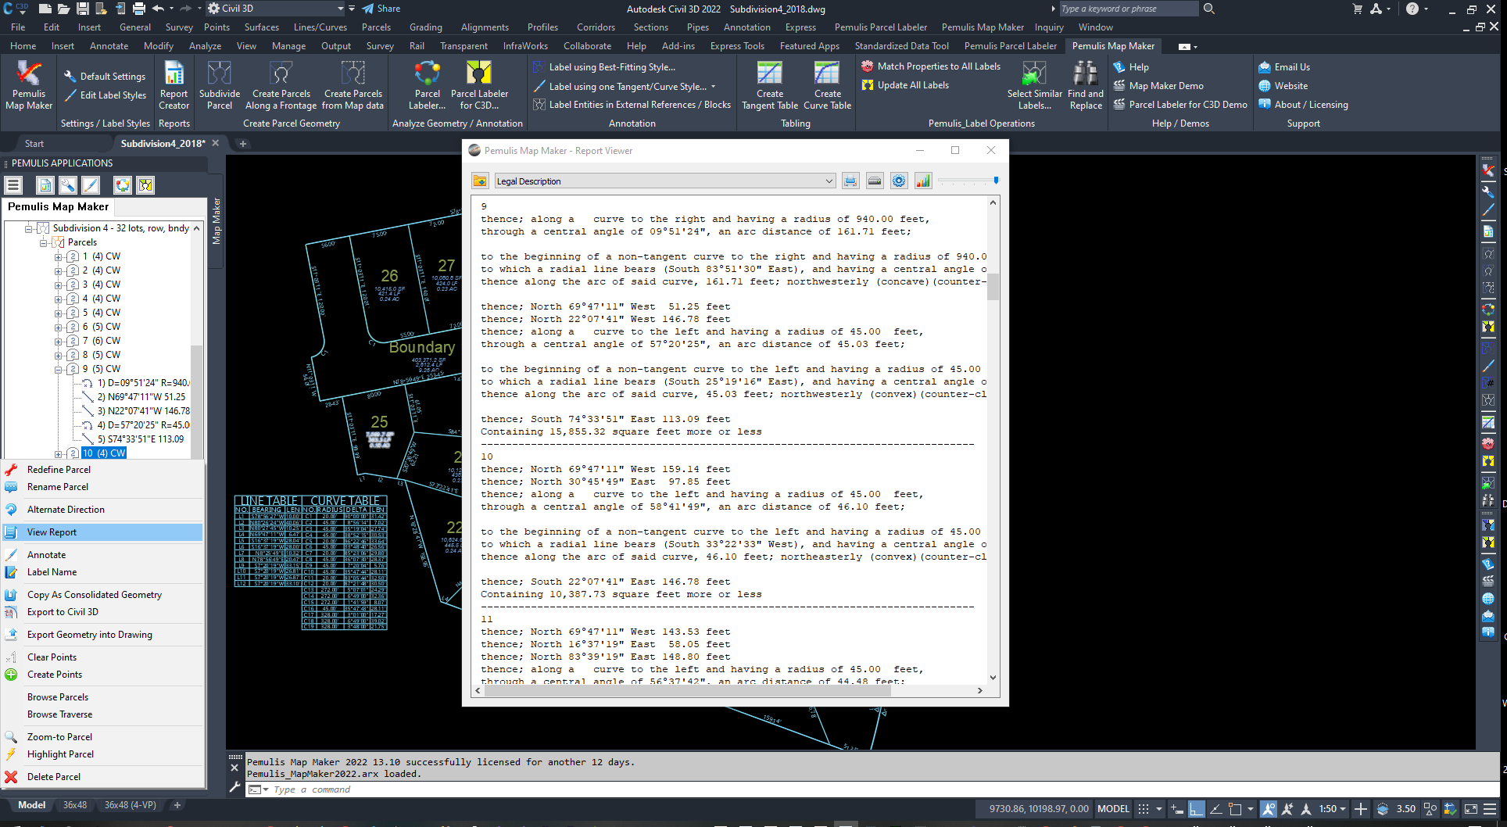Select Delete Parcel from context menu

coord(103,777)
